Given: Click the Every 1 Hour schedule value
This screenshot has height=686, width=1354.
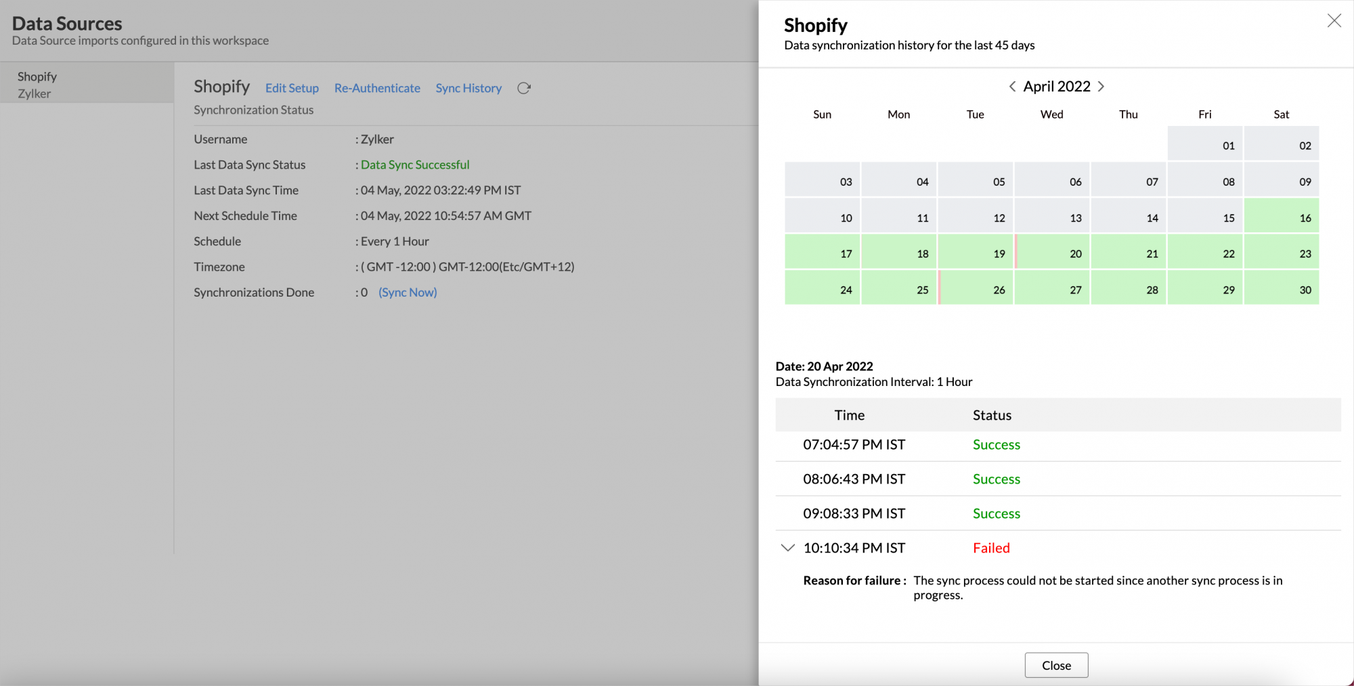Looking at the screenshot, I should [x=395, y=241].
